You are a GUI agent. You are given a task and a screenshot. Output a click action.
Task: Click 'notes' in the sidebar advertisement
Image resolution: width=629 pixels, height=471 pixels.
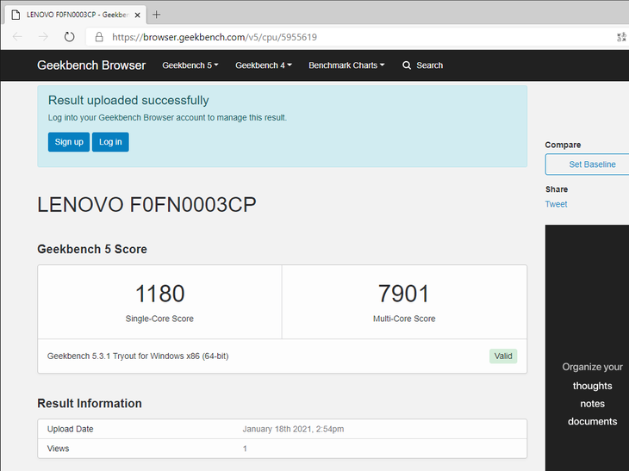(593, 404)
